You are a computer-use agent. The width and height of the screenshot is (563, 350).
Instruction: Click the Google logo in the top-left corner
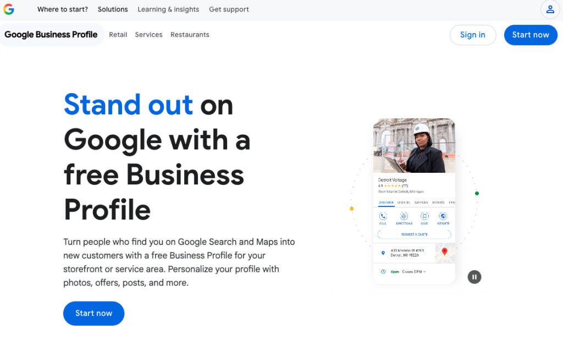pos(10,9)
